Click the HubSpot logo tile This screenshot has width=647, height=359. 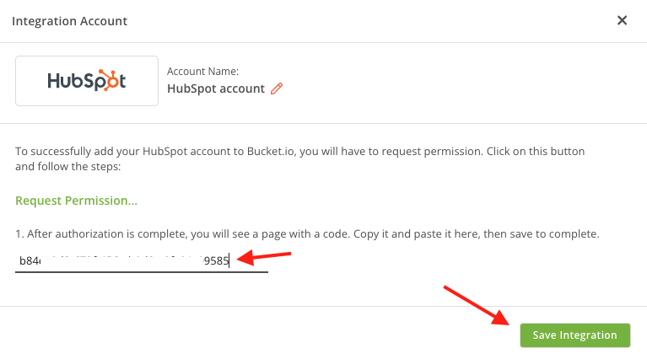point(87,81)
